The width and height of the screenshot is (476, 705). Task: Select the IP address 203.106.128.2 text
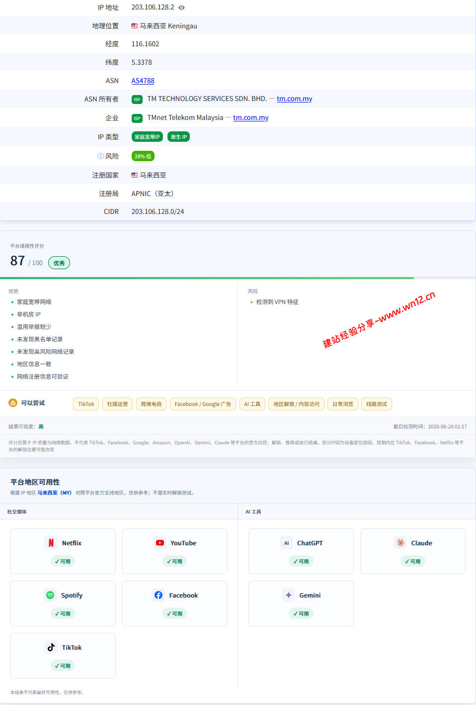[153, 7]
